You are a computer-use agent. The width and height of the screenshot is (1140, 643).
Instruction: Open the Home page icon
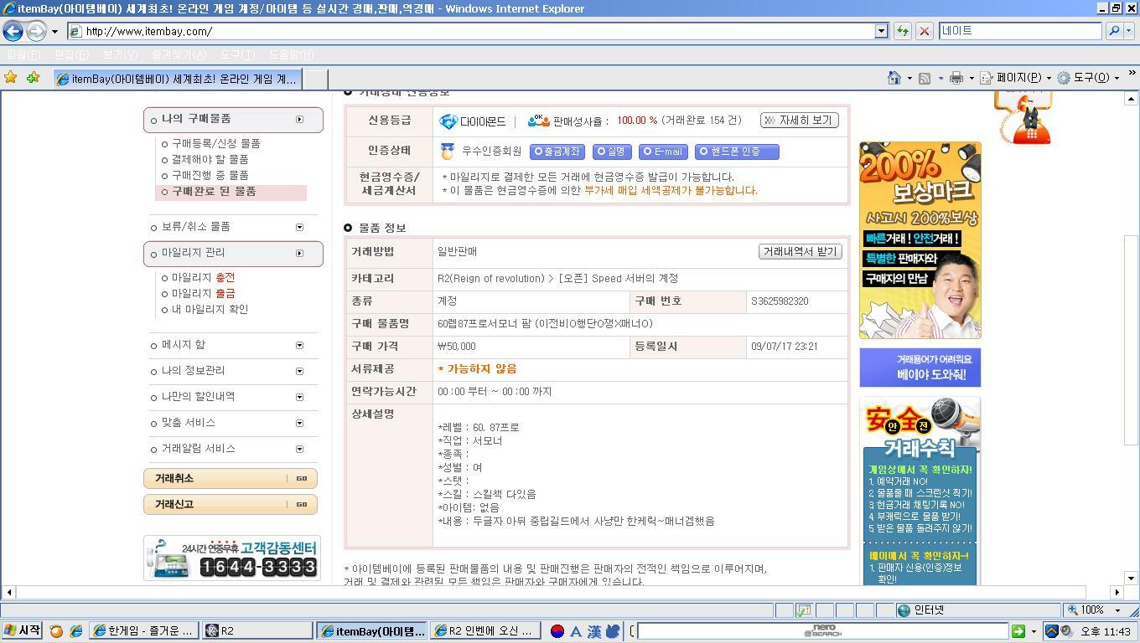(x=894, y=78)
